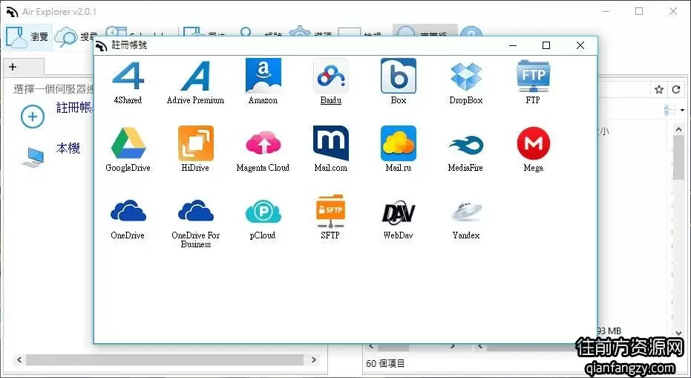Choose OneDrive For Business
Image resolution: width=691 pixels, height=378 pixels.
(196, 223)
